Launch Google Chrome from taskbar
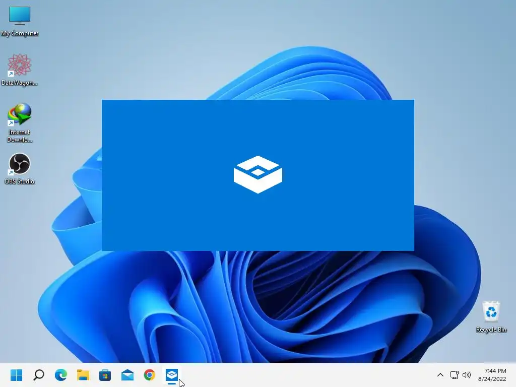 tap(149, 375)
